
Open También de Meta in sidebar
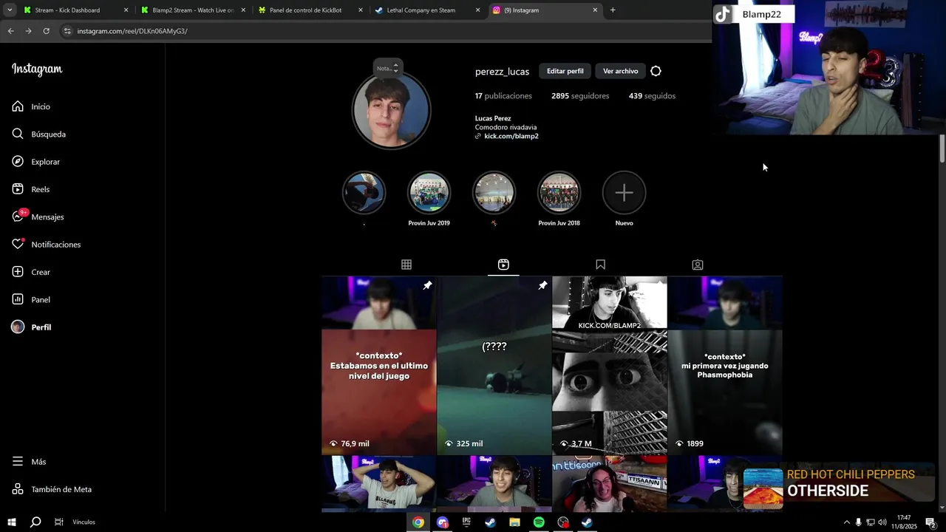pos(52,489)
